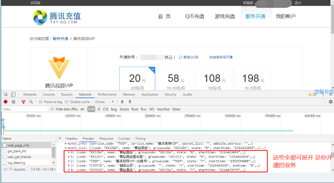
Task: Filter requests by JS type
Action: click(x=99, y=109)
